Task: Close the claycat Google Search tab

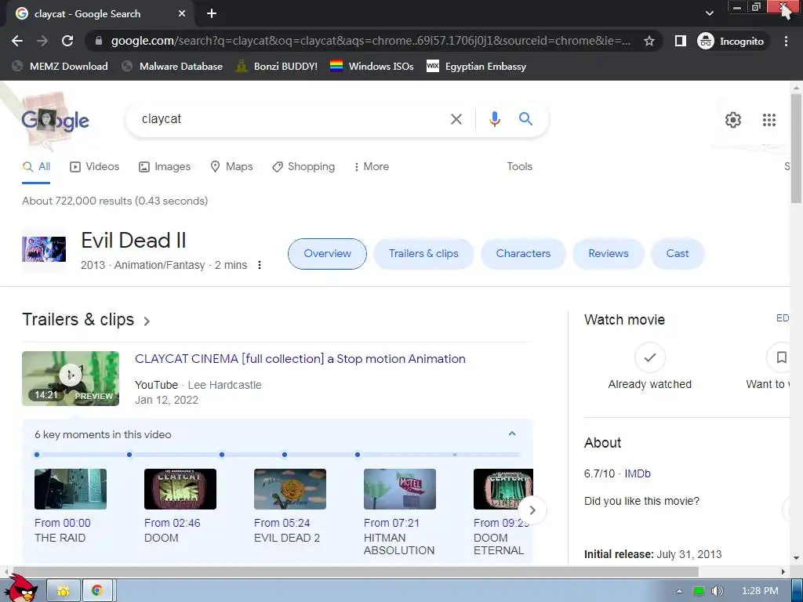Action: [182, 14]
